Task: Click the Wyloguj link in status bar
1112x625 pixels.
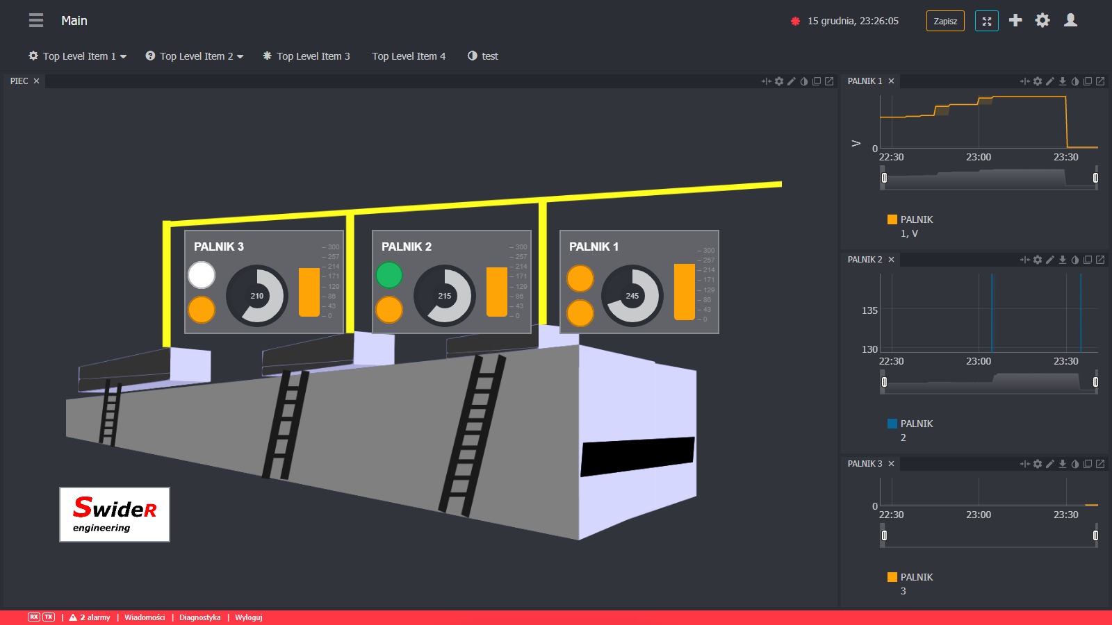Action: pyautogui.click(x=248, y=617)
